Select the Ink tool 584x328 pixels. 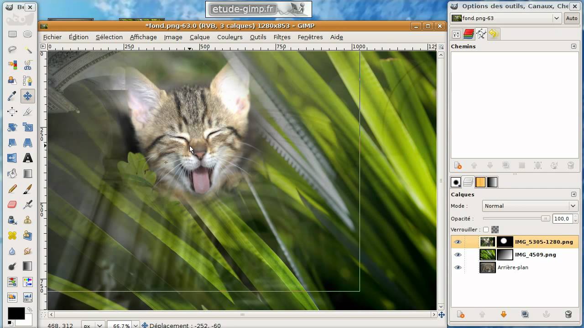12,220
